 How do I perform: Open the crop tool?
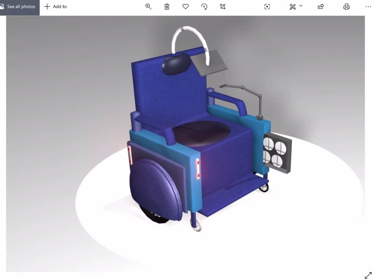(223, 7)
